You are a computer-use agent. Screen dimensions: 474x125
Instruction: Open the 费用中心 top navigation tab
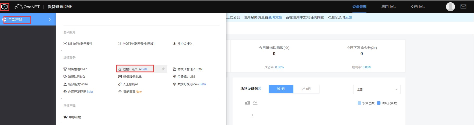[388, 7]
